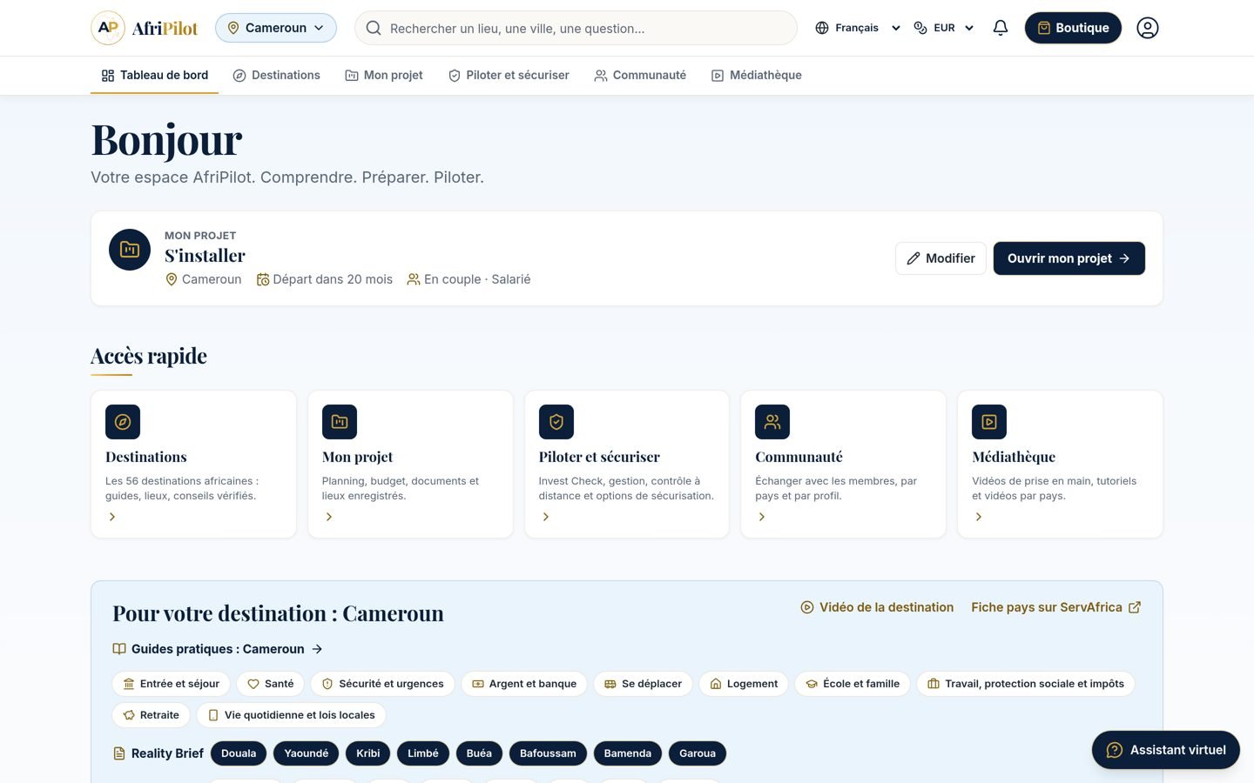
Task: Open the Mon projet tab
Action: click(384, 76)
